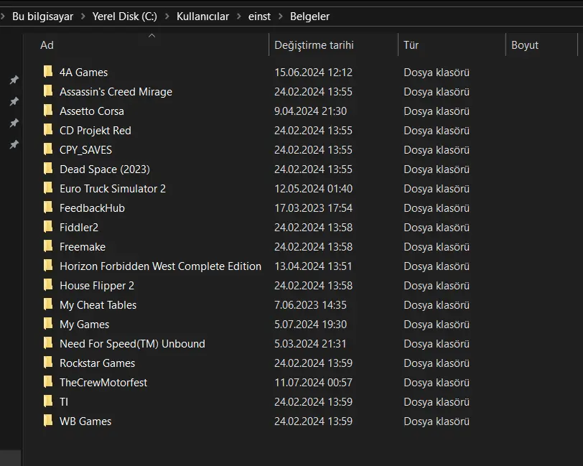Select CPY_SAVES folder name
The image size is (583, 466).
[86, 150]
